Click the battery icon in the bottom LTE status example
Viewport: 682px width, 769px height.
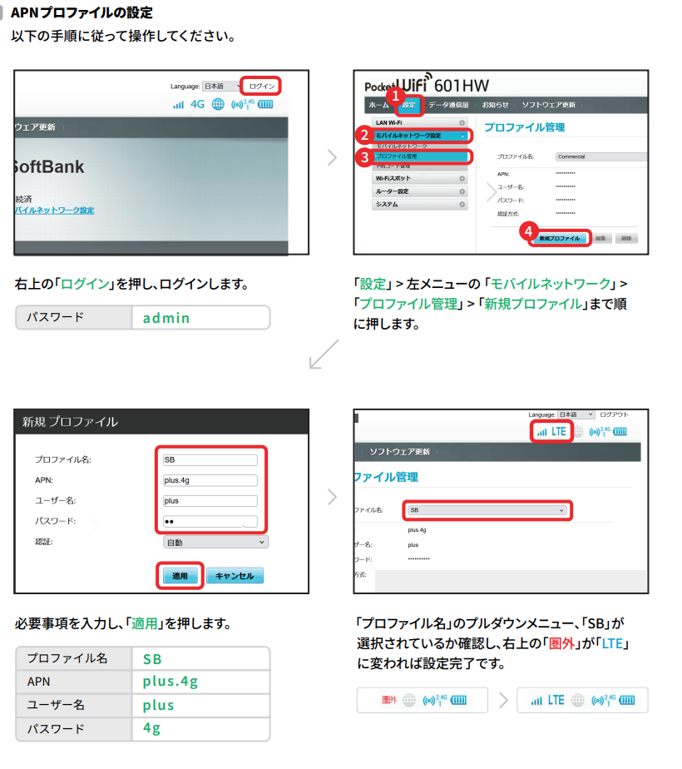(x=626, y=700)
